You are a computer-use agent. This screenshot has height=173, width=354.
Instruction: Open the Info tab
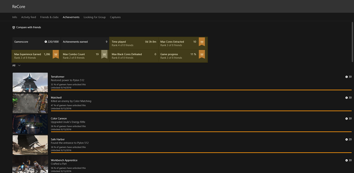click(x=15, y=17)
